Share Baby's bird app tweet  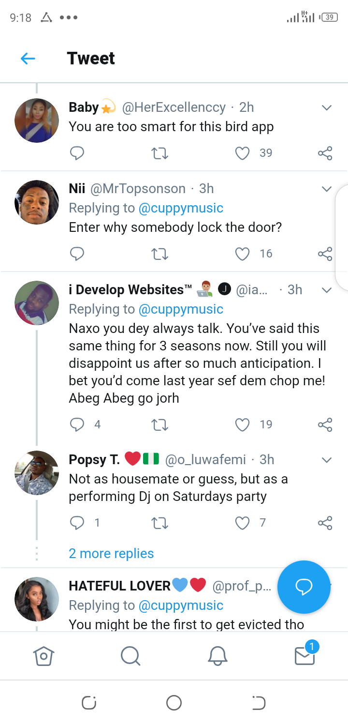pos(325,153)
